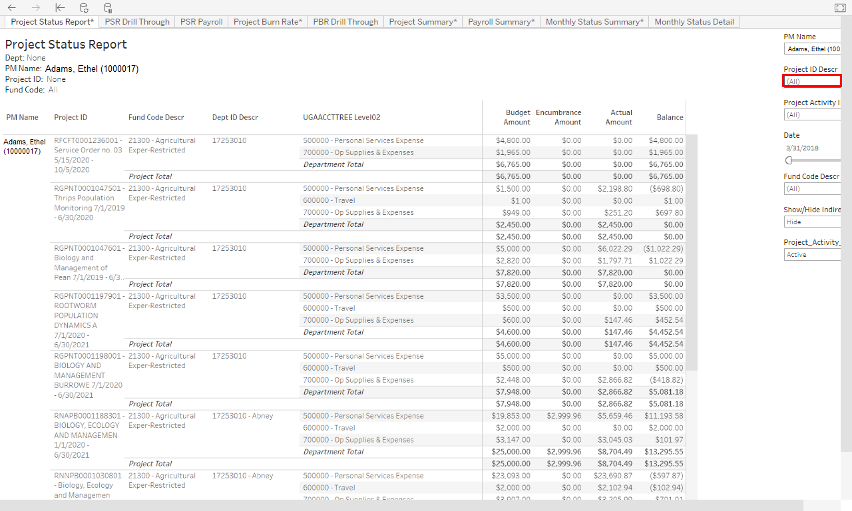Click the actual amount $3,045.03
The width and height of the screenshot is (852, 511).
[615, 440]
